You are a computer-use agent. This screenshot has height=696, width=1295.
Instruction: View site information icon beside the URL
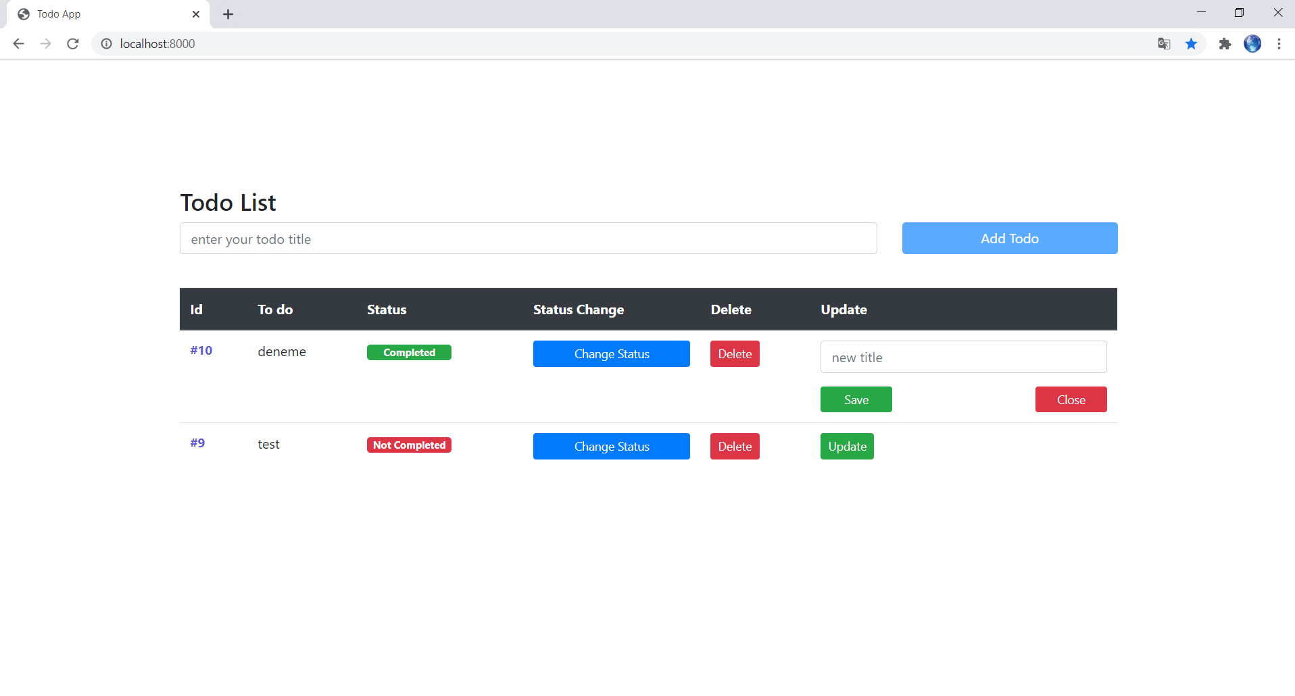(106, 44)
